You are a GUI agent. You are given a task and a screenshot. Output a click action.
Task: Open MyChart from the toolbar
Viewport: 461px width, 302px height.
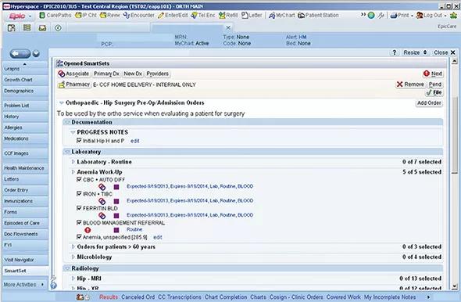pos(281,16)
